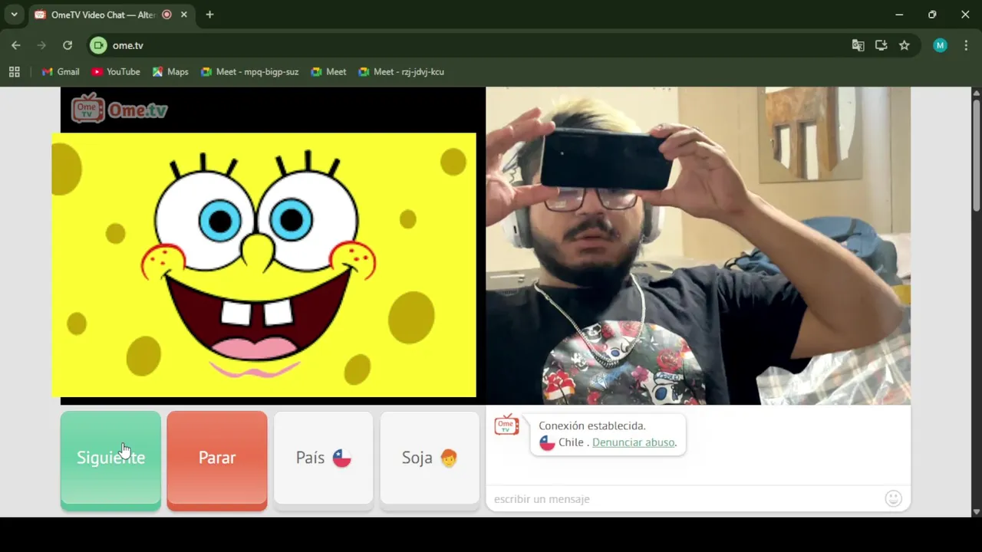The height and width of the screenshot is (552, 982).
Task: Click the green Siguiente button
Action: [x=110, y=460]
